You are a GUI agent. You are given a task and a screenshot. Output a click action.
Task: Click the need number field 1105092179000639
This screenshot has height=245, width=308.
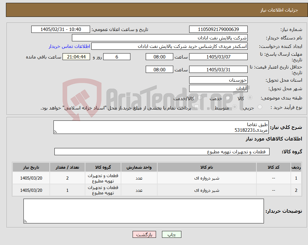coord(218,29)
